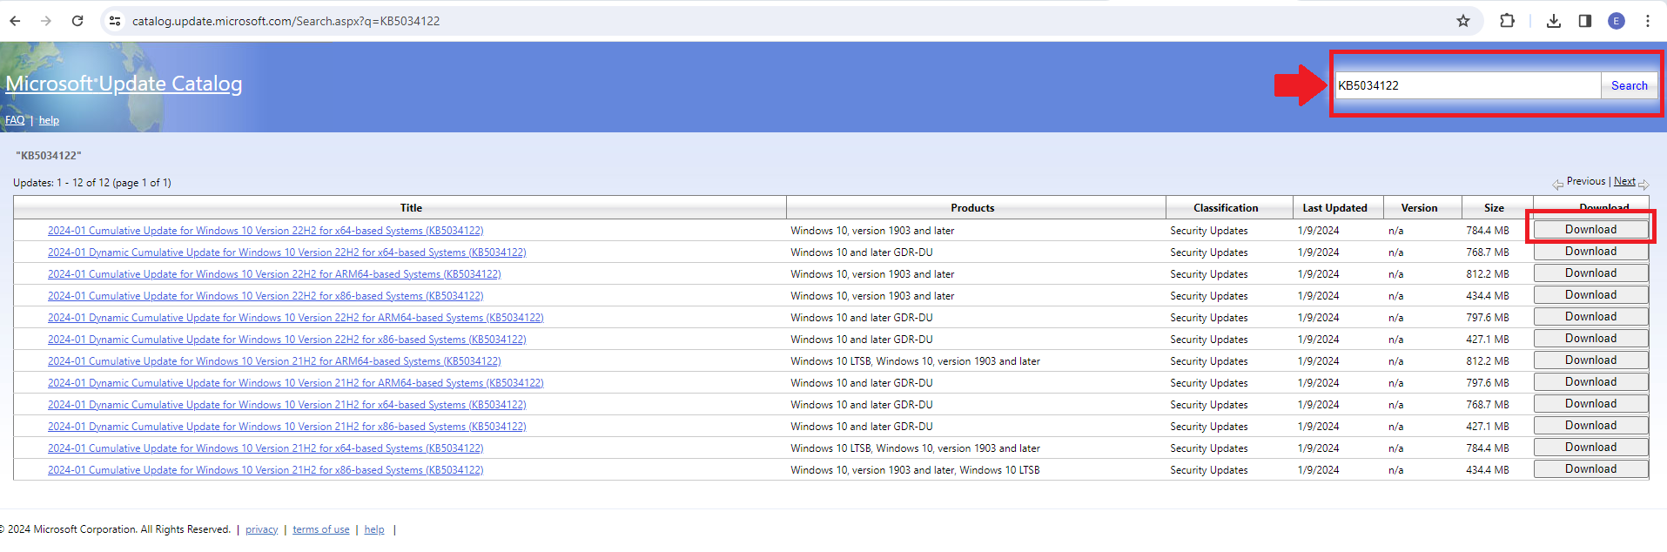1667x552 pixels.
Task: Open the user profile avatar
Action: 1616,21
